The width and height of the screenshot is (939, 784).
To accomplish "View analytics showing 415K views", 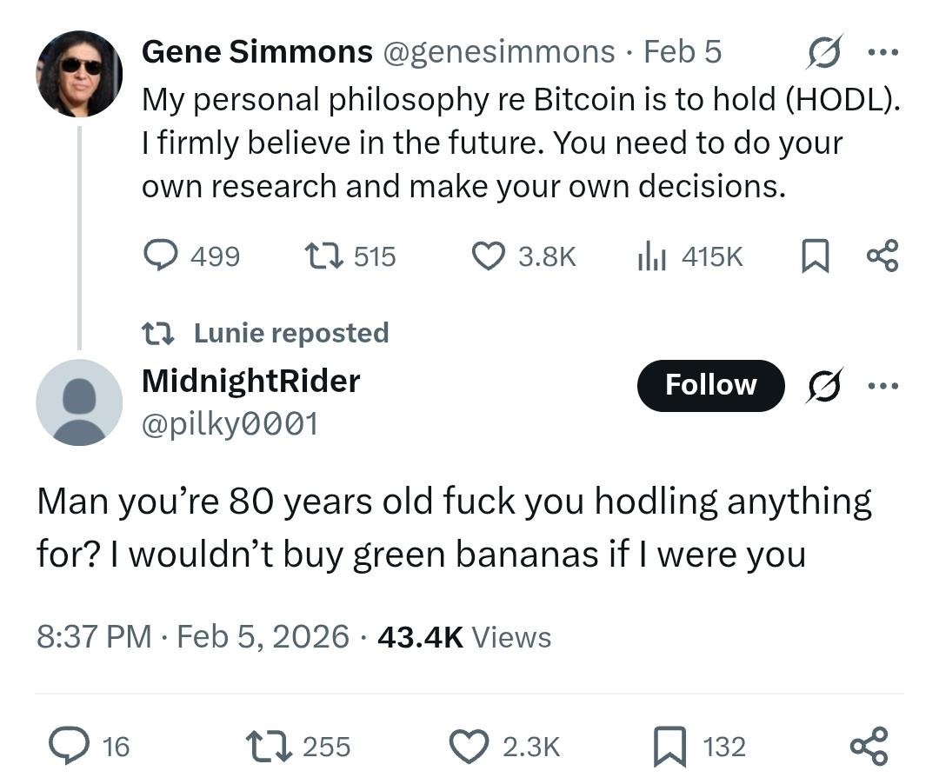I will (651, 256).
